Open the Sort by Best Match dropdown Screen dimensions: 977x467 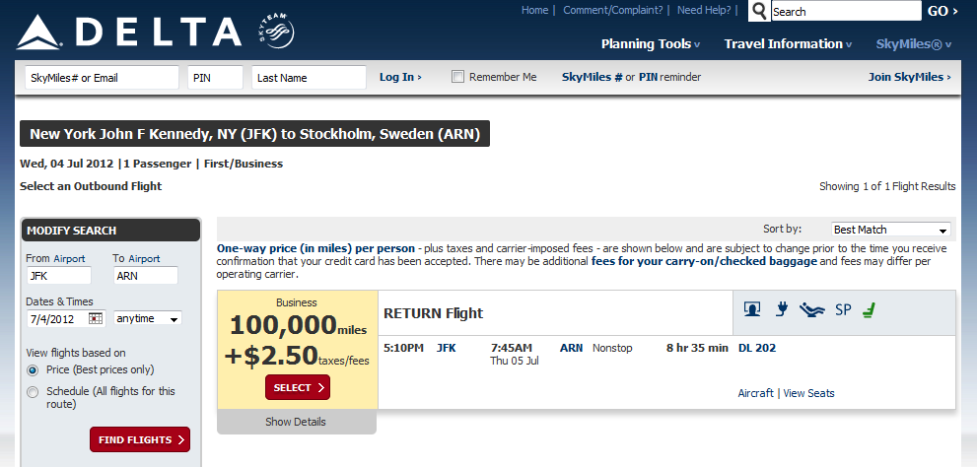pyautogui.click(x=891, y=230)
